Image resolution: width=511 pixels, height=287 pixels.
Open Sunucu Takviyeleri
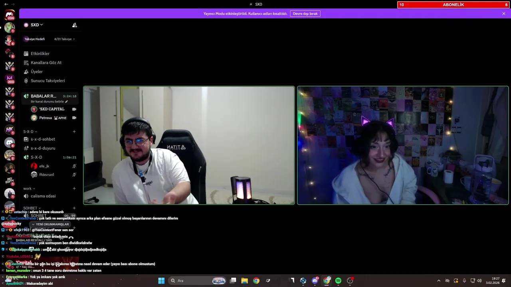pyautogui.click(x=50, y=81)
